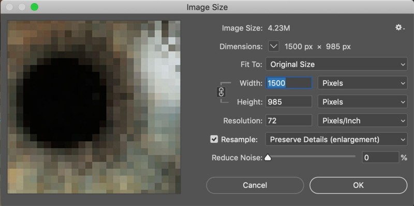Open the Fit To dropdown
The image size is (414, 206).
336,64
